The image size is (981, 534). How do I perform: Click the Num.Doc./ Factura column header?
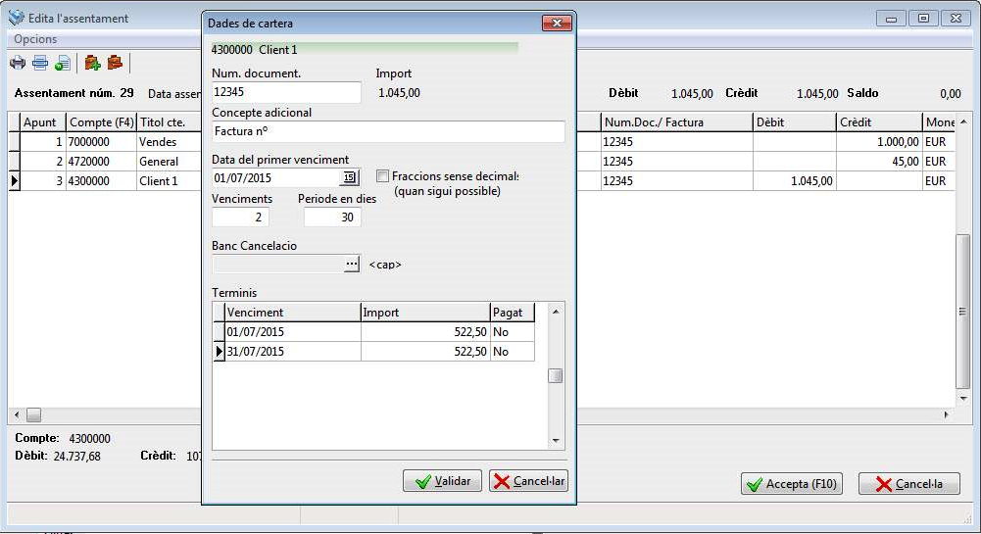tap(675, 121)
